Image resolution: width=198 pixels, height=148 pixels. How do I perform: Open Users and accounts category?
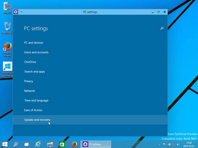tap(36, 52)
